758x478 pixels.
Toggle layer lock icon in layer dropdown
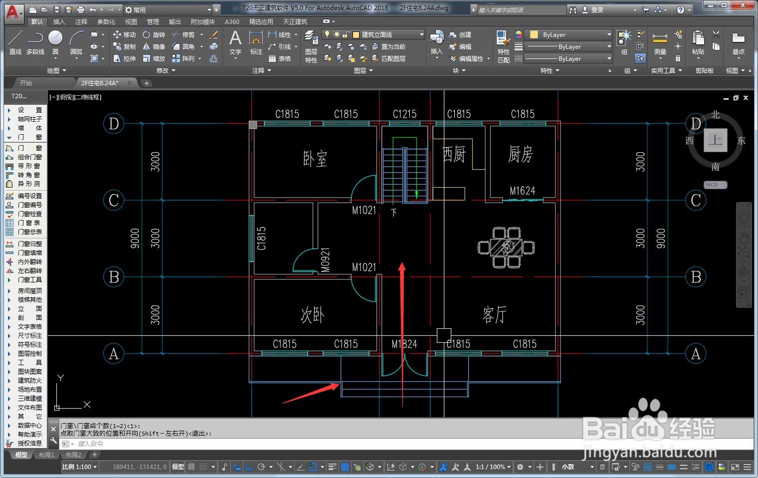point(346,34)
